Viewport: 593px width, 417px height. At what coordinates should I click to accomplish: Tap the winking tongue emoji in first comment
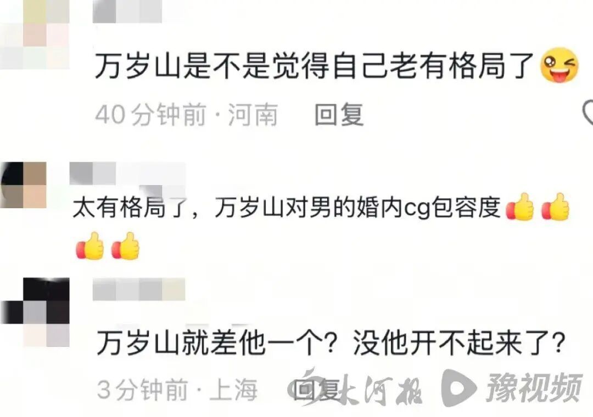pos(560,65)
